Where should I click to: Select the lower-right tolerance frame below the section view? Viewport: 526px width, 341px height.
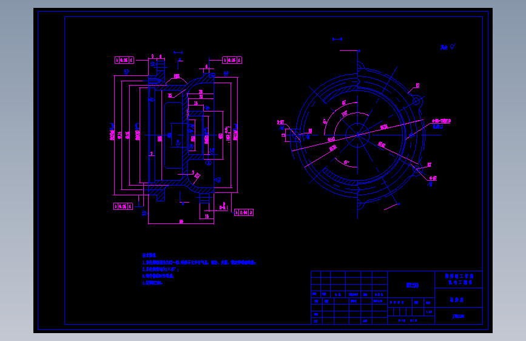tap(244, 212)
